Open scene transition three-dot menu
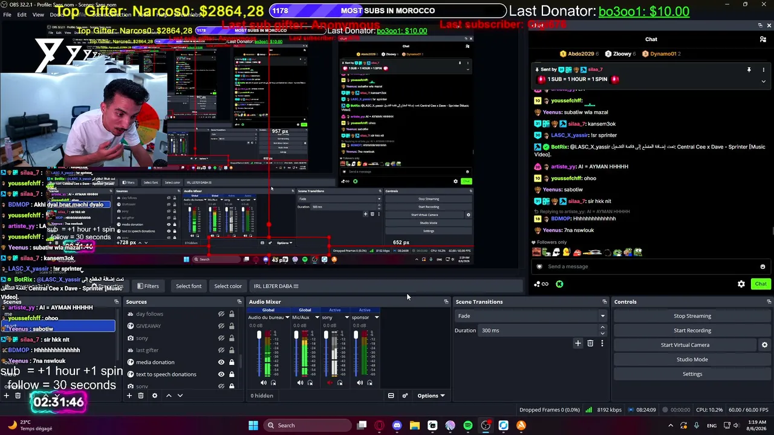Image resolution: width=774 pixels, height=435 pixels. [602, 343]
